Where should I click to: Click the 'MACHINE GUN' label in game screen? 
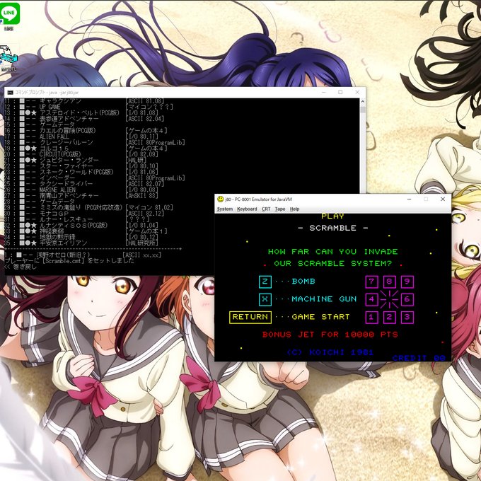324,299
